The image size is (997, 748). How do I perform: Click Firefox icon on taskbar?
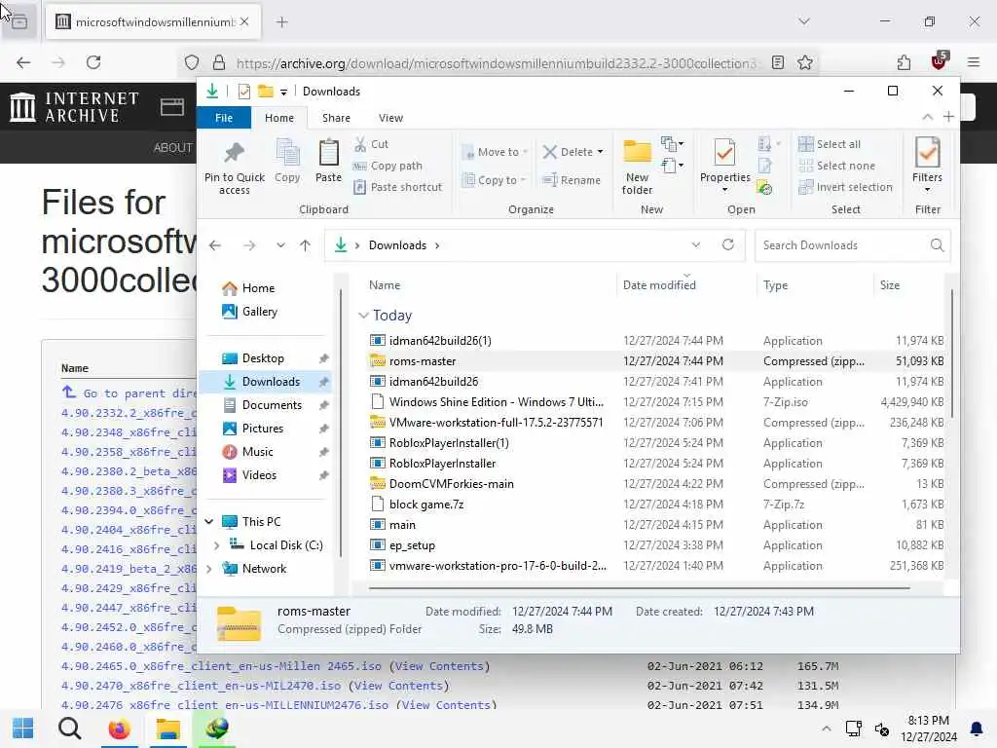coord(118,729)
